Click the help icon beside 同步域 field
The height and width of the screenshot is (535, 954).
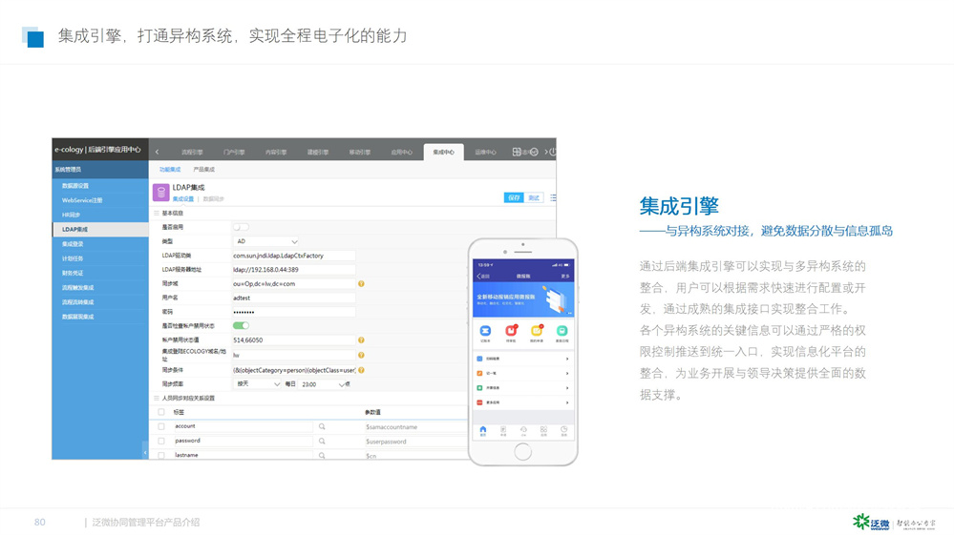(361, 283)
